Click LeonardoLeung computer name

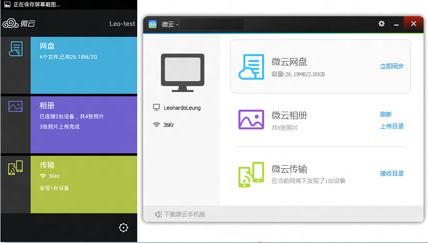click(182, 108)
